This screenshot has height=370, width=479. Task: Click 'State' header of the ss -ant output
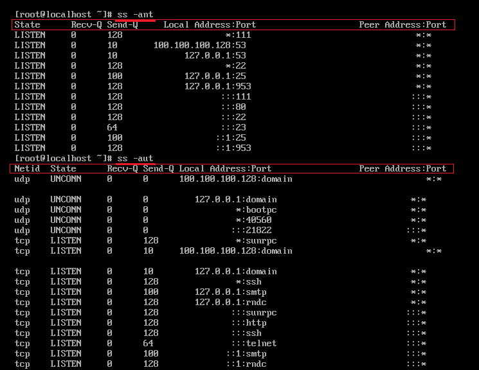click(x=27, y=24)
